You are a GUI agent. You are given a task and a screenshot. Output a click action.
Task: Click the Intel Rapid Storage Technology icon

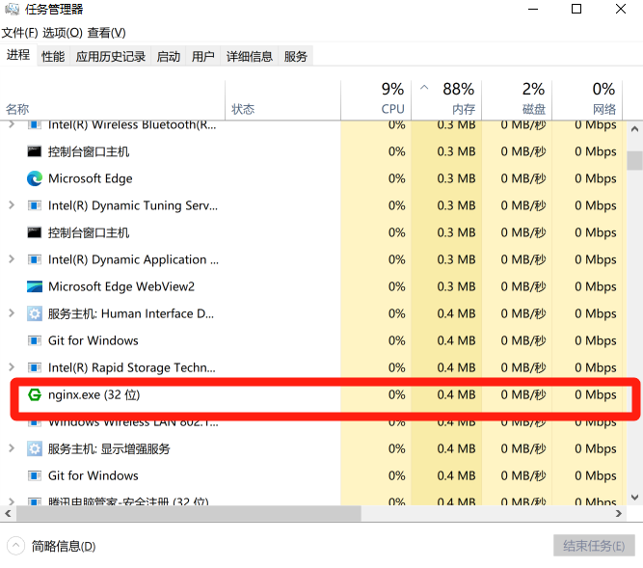(35, 367)
